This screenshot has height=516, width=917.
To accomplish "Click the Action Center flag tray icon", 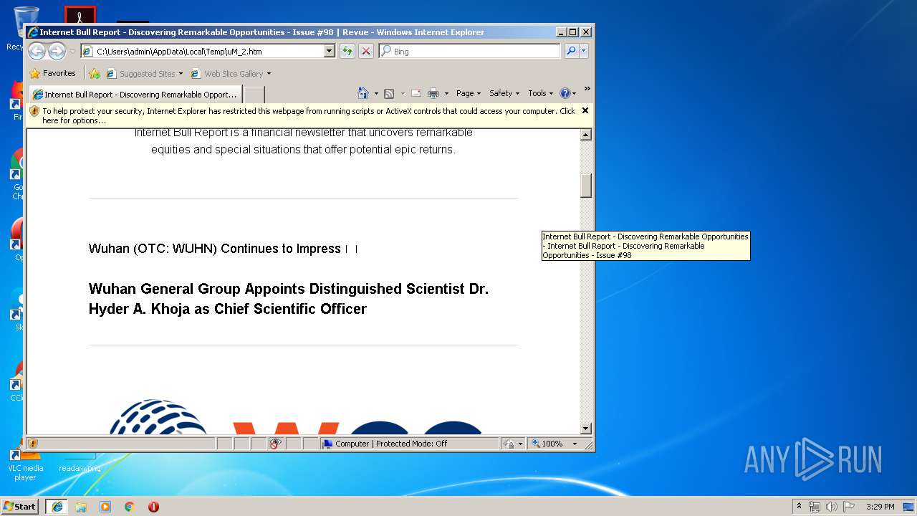I will (x=849, y=507).
